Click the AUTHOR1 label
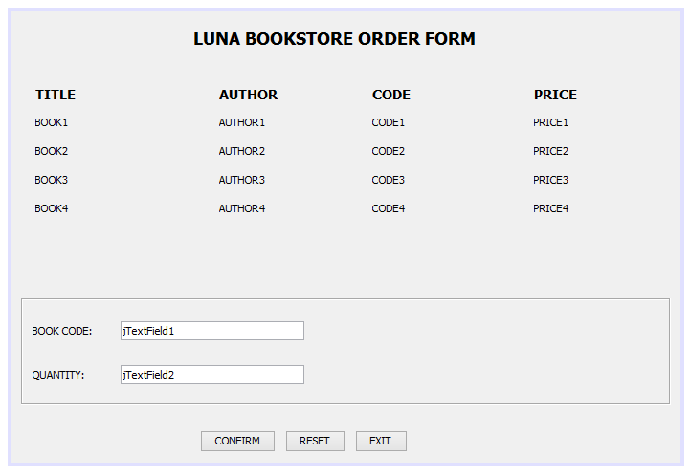 (242, 122)
